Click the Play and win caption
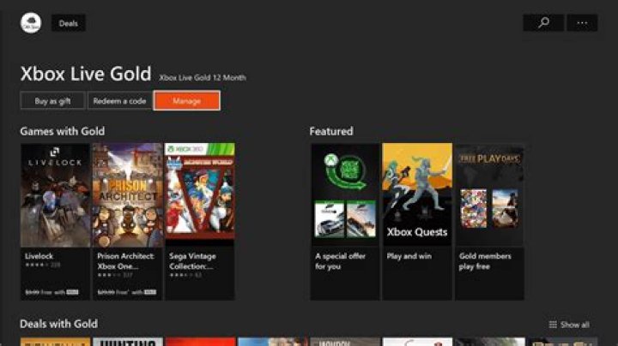Viewport: 618px width, 346px height. [x=409, y=256]
